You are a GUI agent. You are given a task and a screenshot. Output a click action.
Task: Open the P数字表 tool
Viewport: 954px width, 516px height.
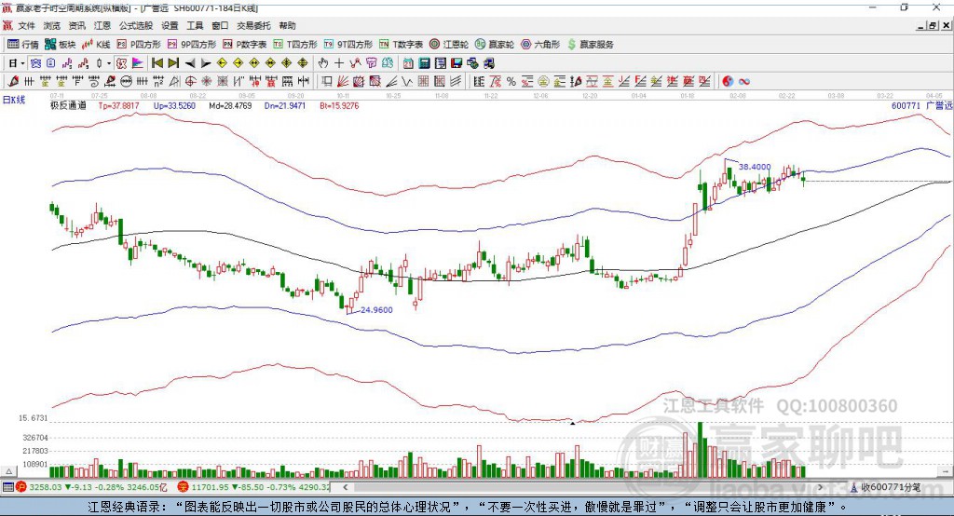point(244,45)
